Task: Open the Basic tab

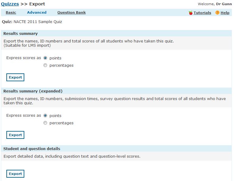Action: click(11, 12)
